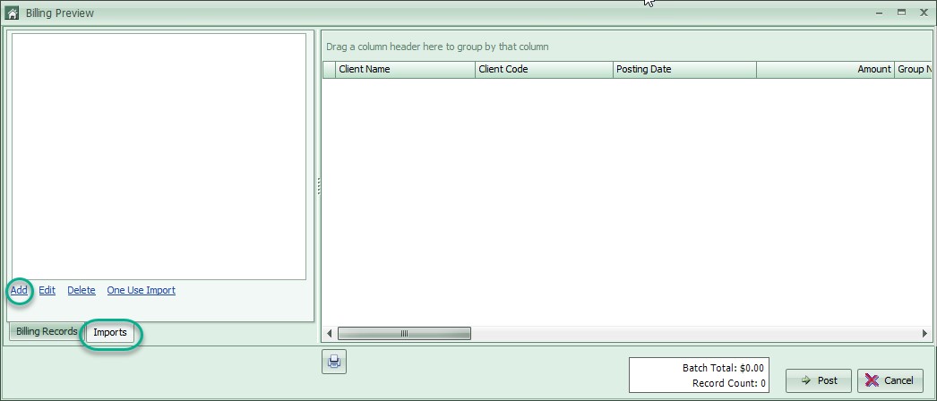Click the home icon in title bar
Image resolution: width=937 pixels, height=401 pixels.
click(x=12, y=13)
